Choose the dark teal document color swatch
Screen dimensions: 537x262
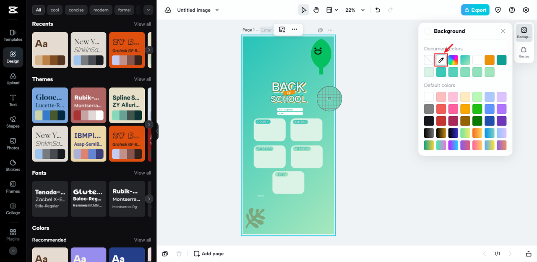coord(502,60)
